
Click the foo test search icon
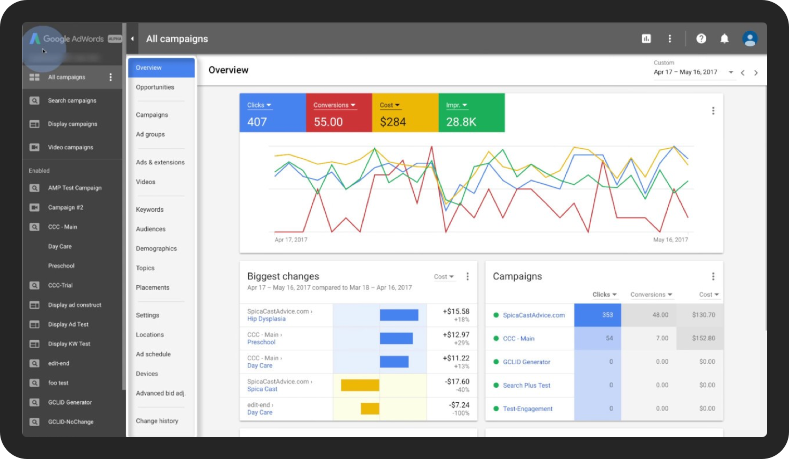(x=34, y=383)
